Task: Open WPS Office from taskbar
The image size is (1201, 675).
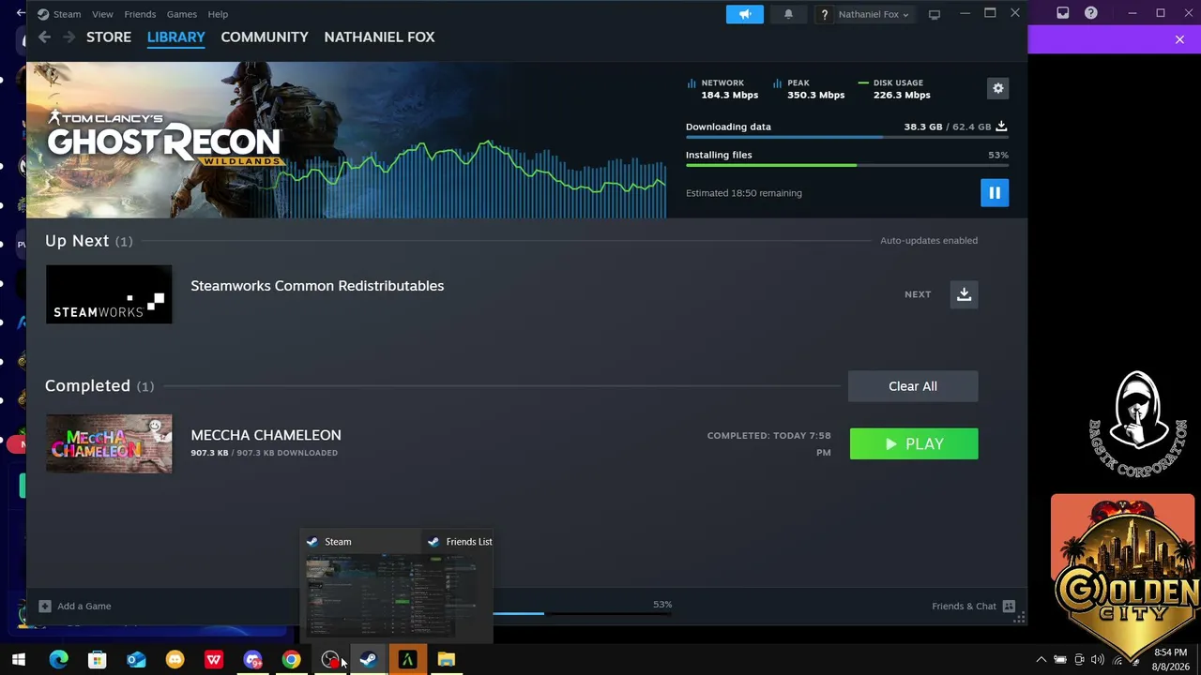Action: coord(214,660)
